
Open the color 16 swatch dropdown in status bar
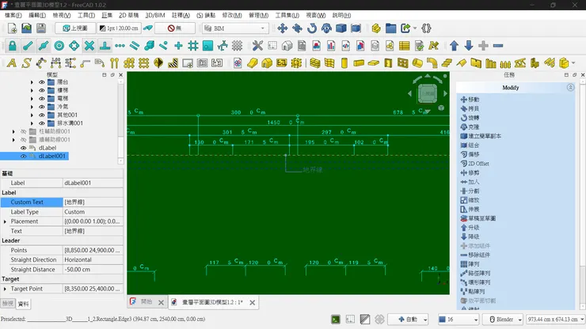[x=459, y=320]
